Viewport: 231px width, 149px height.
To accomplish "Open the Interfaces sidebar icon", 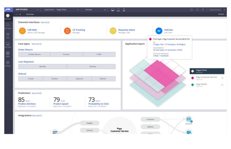I will click(x=8, y=45).
